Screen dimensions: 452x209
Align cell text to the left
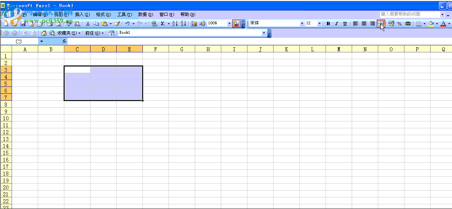click(x=355, y=24)
